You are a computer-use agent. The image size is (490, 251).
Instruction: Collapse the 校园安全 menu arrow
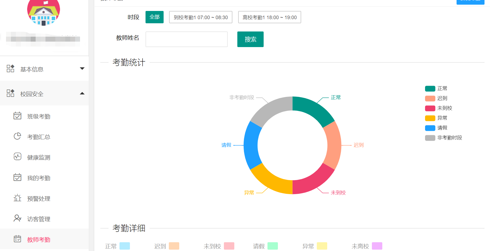82,94
